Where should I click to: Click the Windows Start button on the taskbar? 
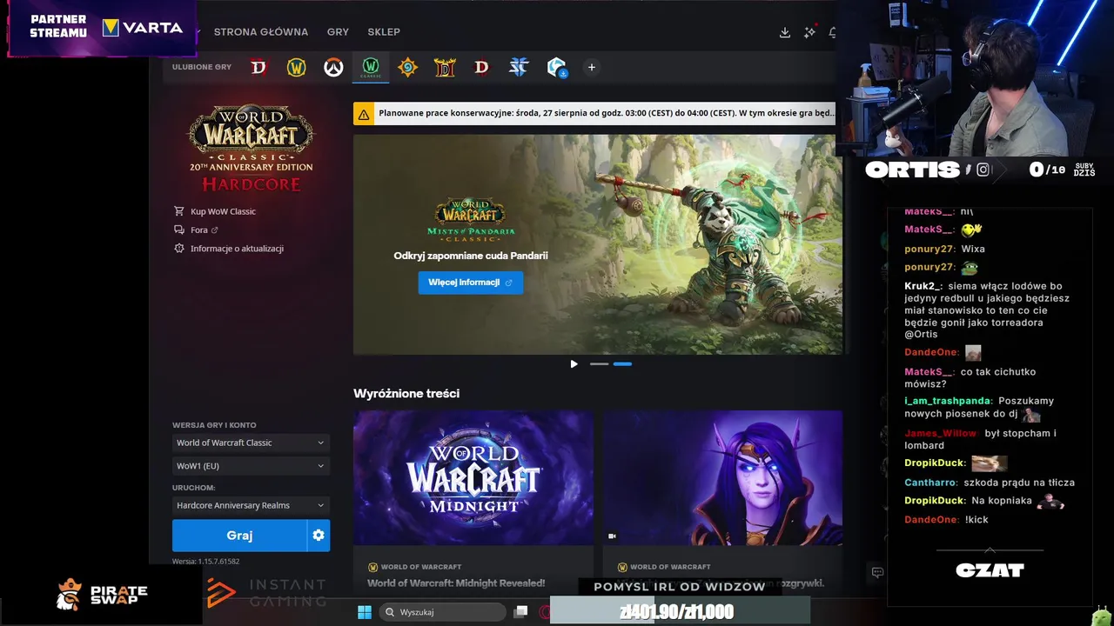pyautogui.click(x=365, y=612)
